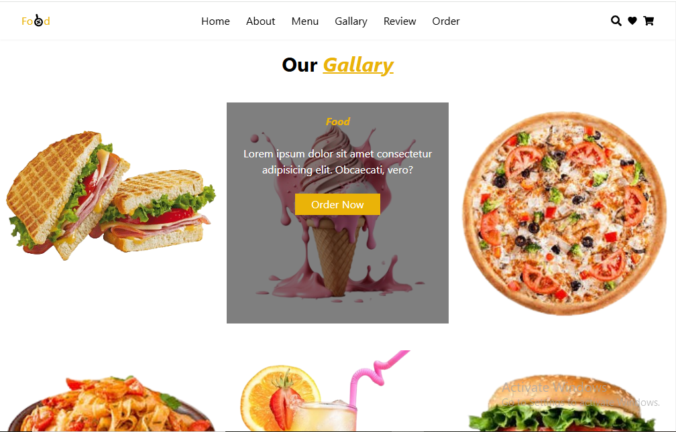This screenshot has width=676, height=432.
Task: Click the Food logo in header
Action: (x=36, y=21)
